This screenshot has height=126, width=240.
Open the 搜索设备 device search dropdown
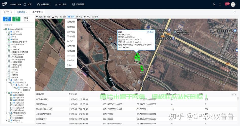click(x=18, y=25)
